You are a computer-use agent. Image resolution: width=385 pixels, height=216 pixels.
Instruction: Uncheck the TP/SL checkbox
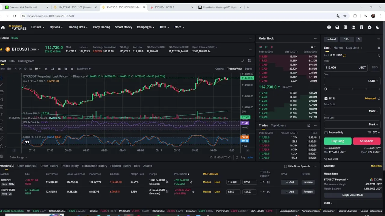[326, 98]
